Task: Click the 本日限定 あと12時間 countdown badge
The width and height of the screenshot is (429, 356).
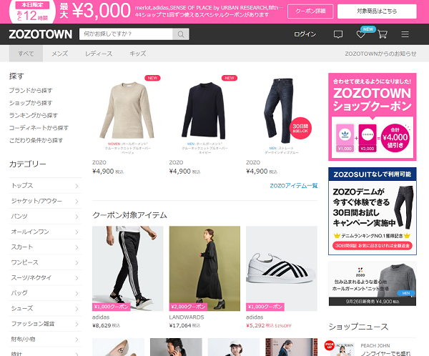Action: (32, 11)
